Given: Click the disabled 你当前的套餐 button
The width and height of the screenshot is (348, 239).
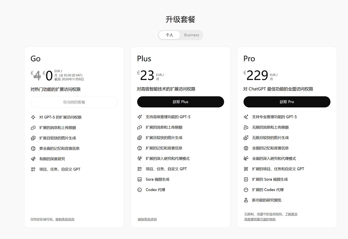Looking at the screenshot, I should (74, 102).
